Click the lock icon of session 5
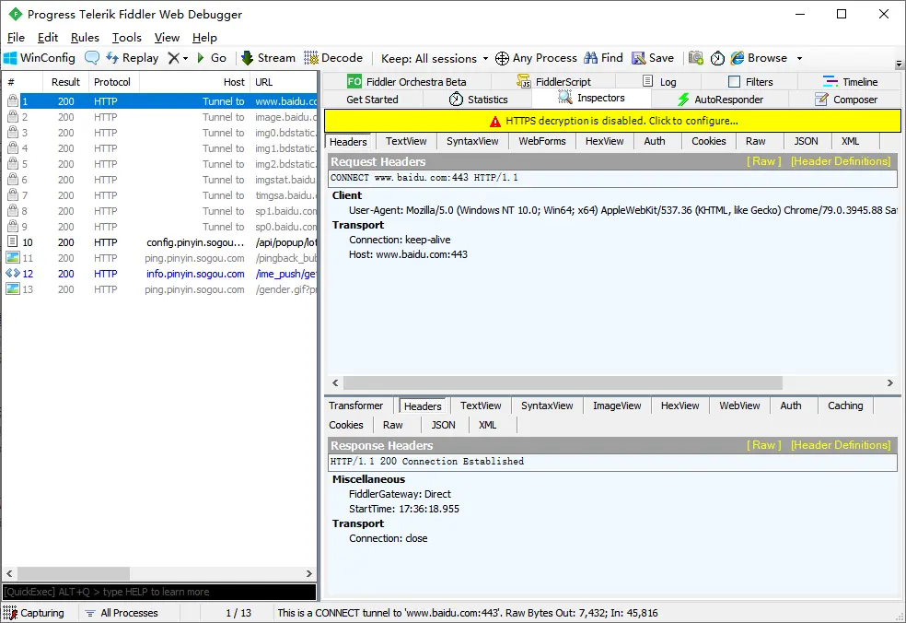The height and width of the screenshot is (623, 906). [x=12, y=164]
